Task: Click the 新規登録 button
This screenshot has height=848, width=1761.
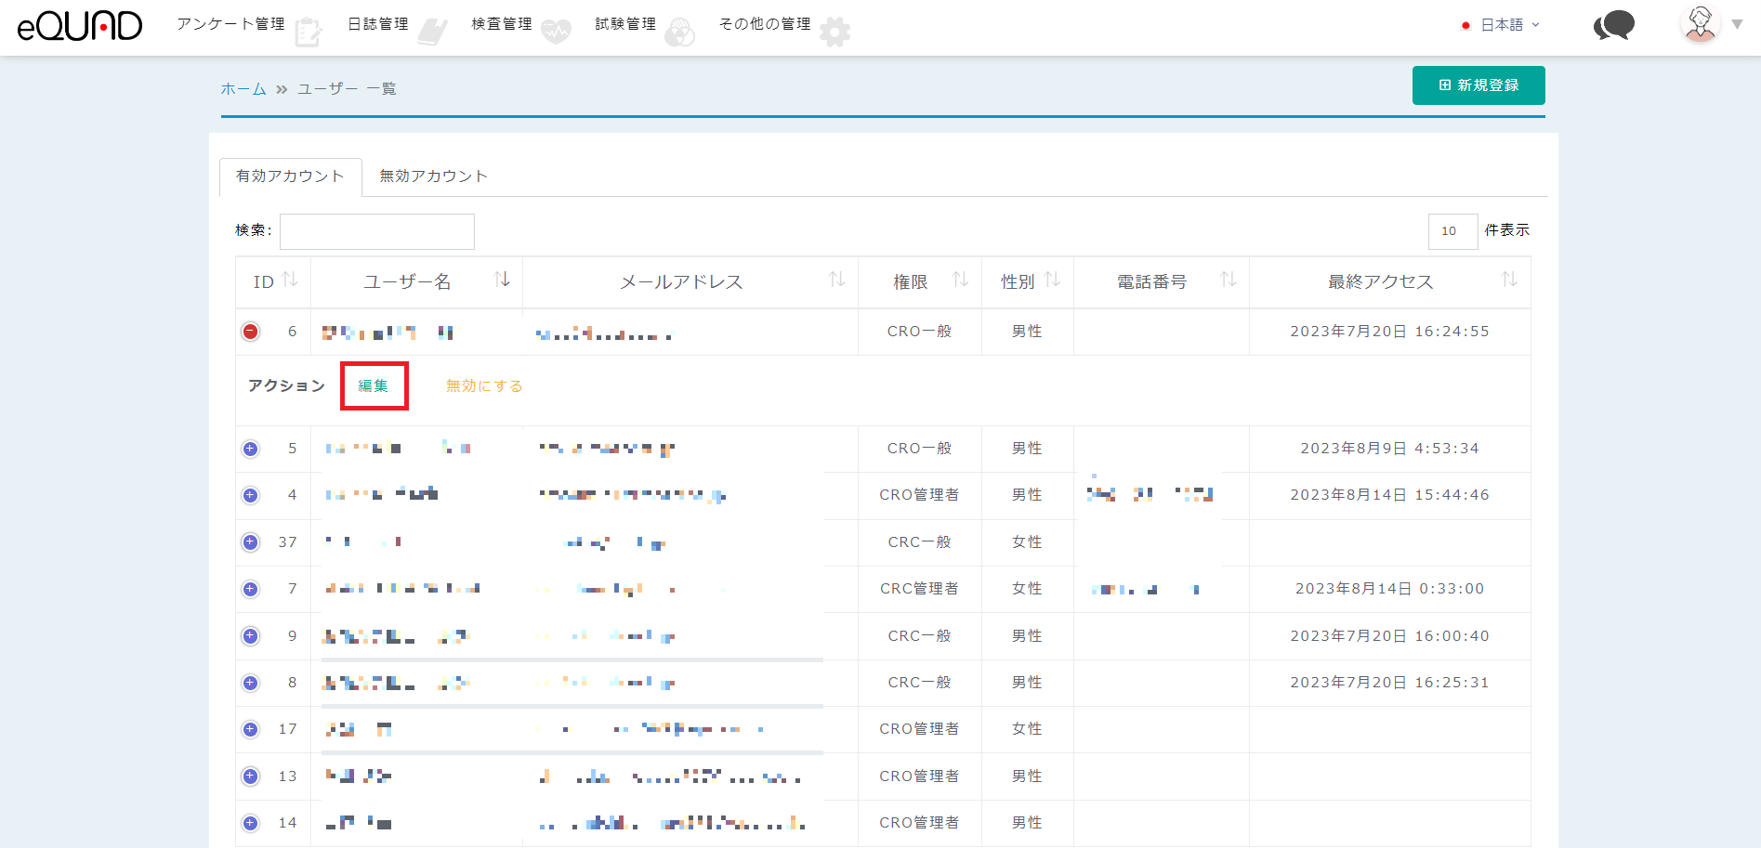Action: (1478, 85)
